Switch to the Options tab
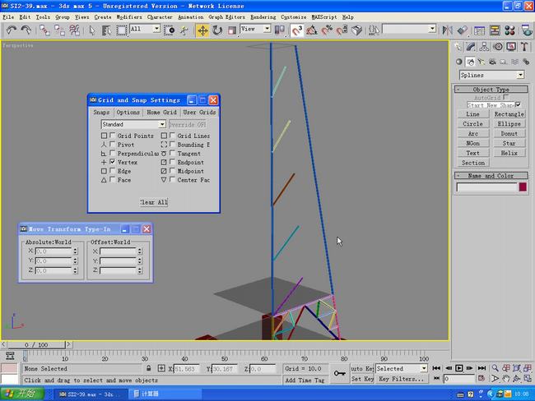The height and width of the screenshot is (401, 535). (x=128, y=112)
